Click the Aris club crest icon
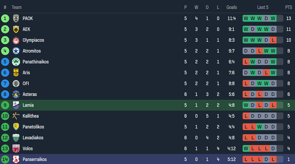Image resolution: width=295 pixels, height=164 pixels. click(16, 73)
